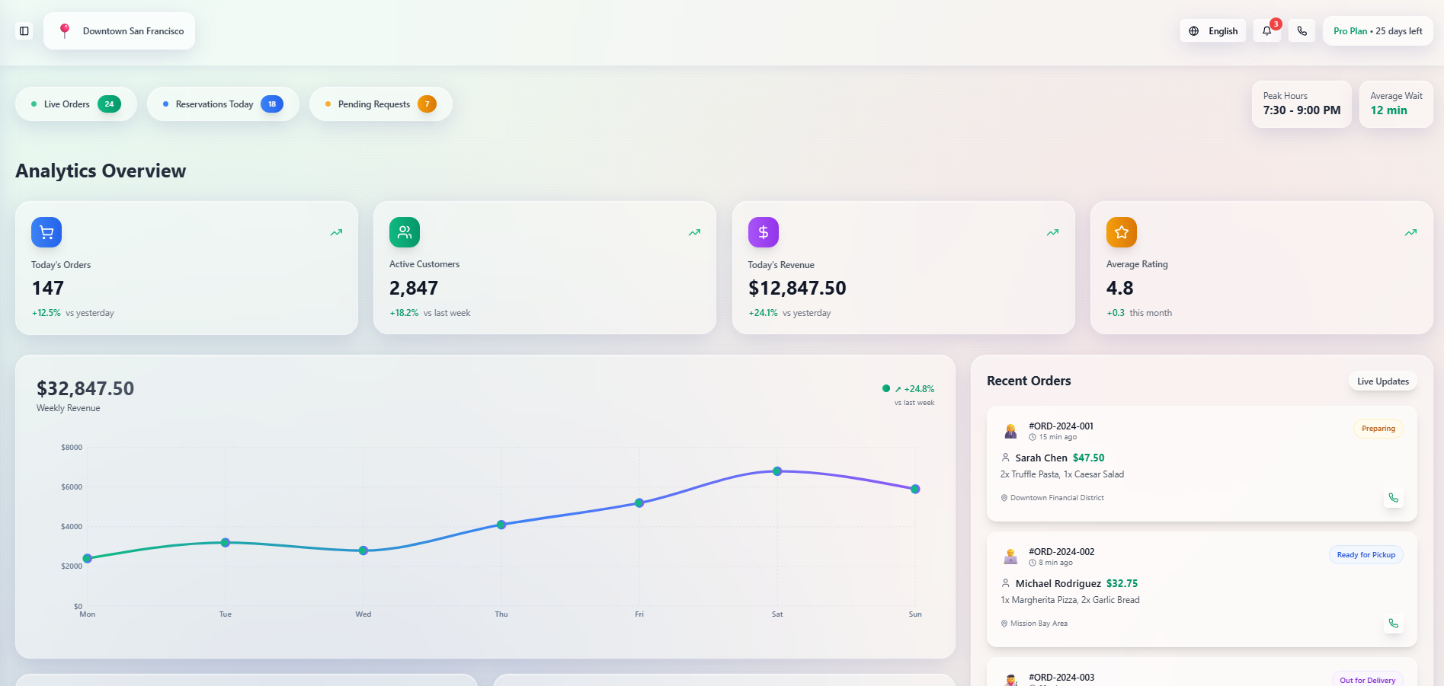Open the notifications bell
1444x686 pixels.
(1266, 31)
